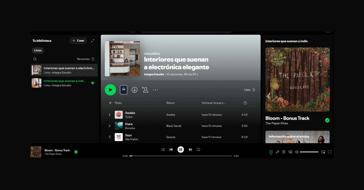Image resolution: width=364 pixels, height=190 pixels.
Task: Open the miniplayer icon
Action: (323, 152)
